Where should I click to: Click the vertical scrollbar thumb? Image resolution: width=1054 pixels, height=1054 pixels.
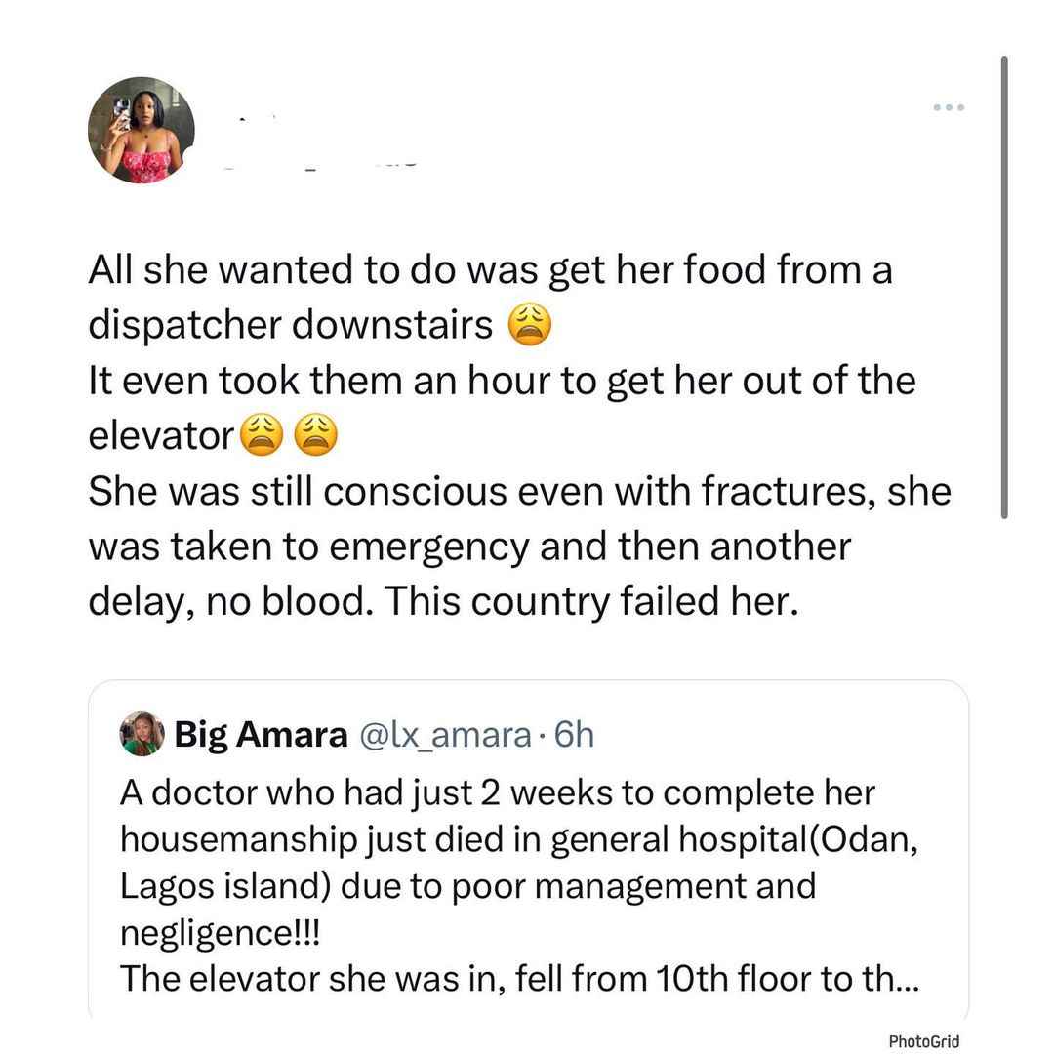tap(1004, 287)
